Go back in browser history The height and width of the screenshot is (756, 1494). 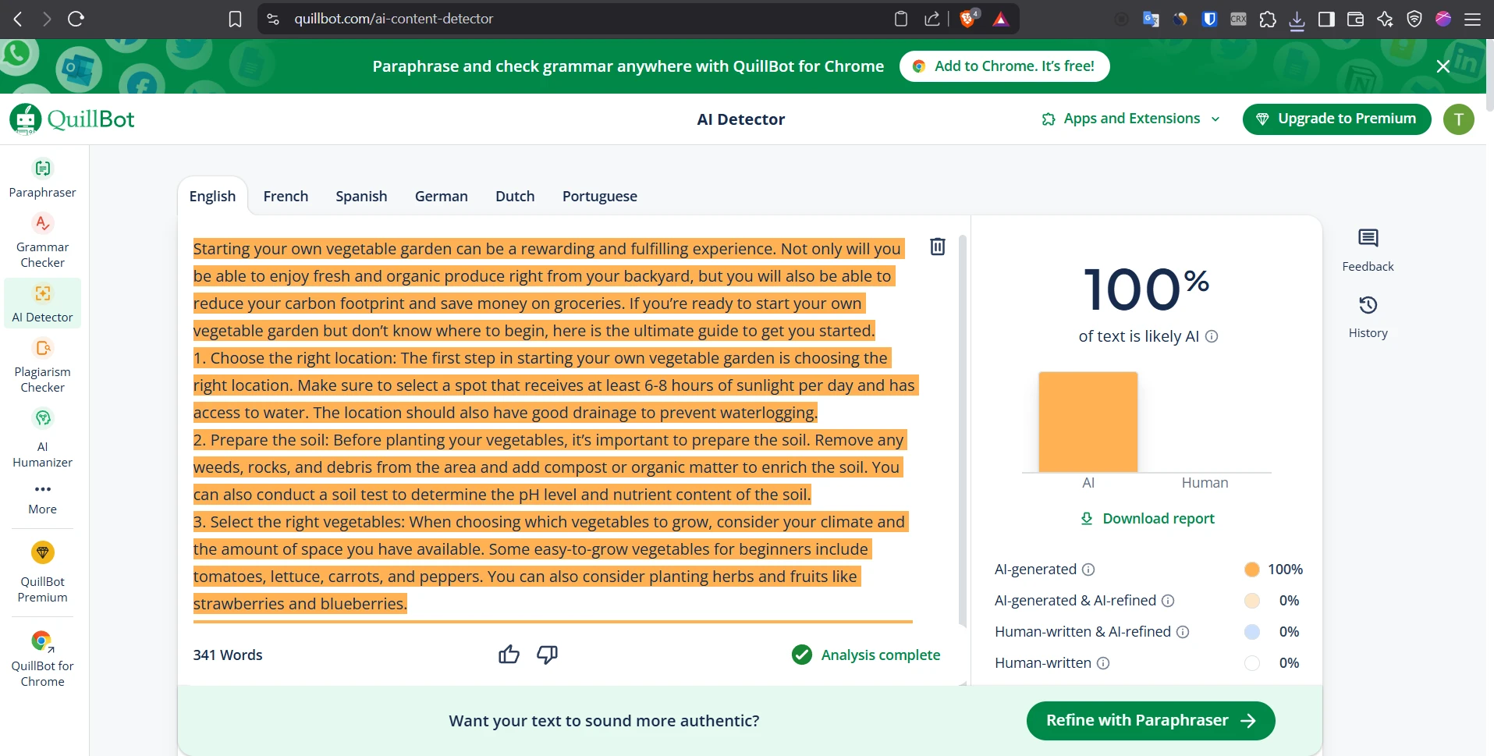(18, 19)
